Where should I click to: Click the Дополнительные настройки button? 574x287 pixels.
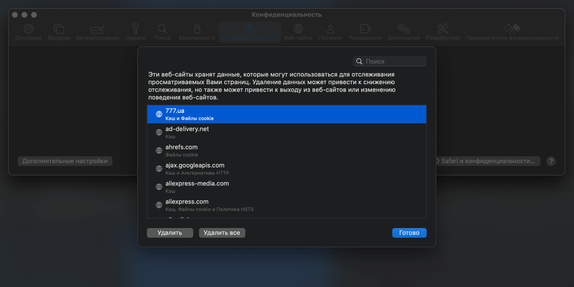click(65, 161)
